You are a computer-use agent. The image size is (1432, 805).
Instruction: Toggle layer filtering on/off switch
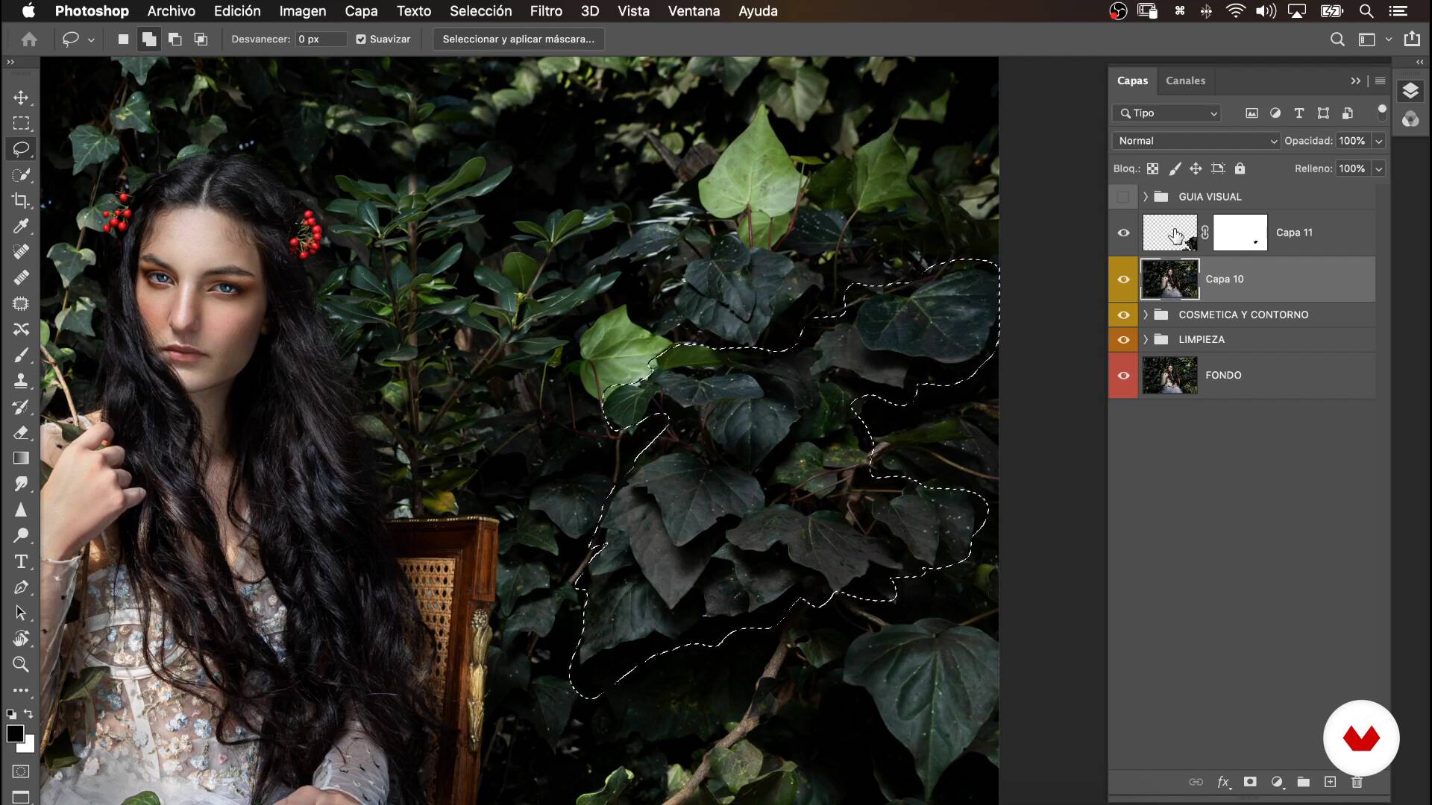click(1382, 113)
